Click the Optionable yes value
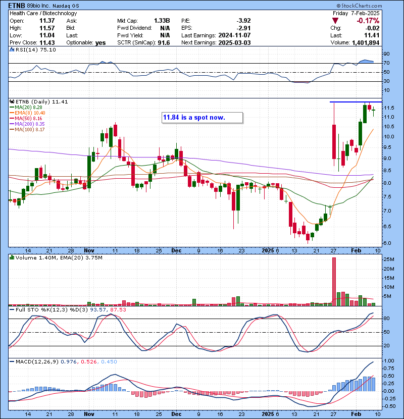The image size is (404, 419). coord(100,43)
